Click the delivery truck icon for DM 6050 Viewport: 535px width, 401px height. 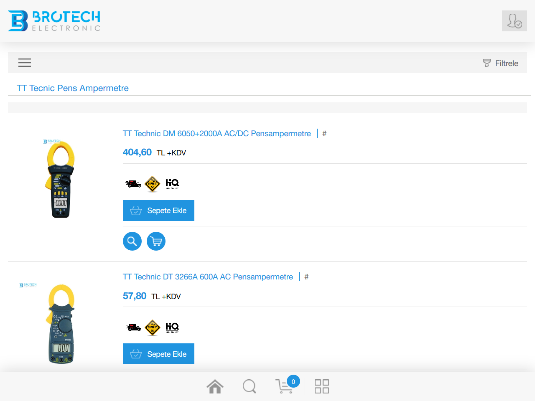click(133, 184)
